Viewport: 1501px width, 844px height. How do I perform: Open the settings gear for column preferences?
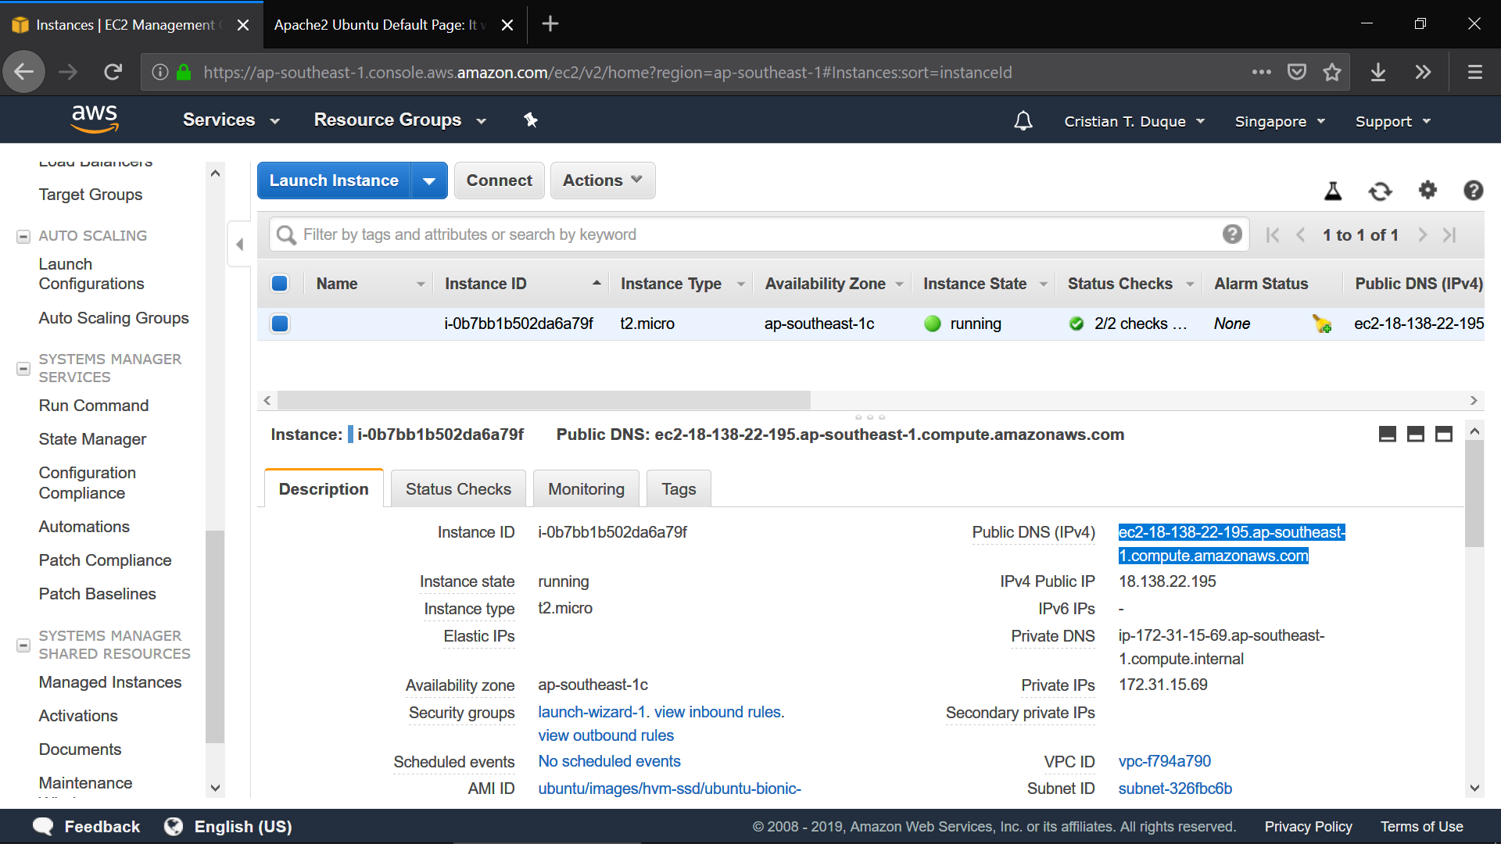pyautogui.click(x=1428, y=191)
